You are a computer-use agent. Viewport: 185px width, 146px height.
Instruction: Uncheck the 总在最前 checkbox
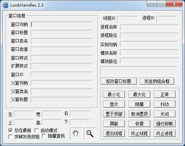point(10,130)
